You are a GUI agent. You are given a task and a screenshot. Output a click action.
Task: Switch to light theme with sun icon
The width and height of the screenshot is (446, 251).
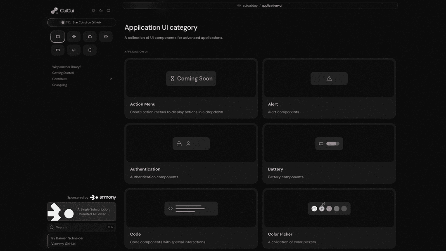click(x=94, y=11)
